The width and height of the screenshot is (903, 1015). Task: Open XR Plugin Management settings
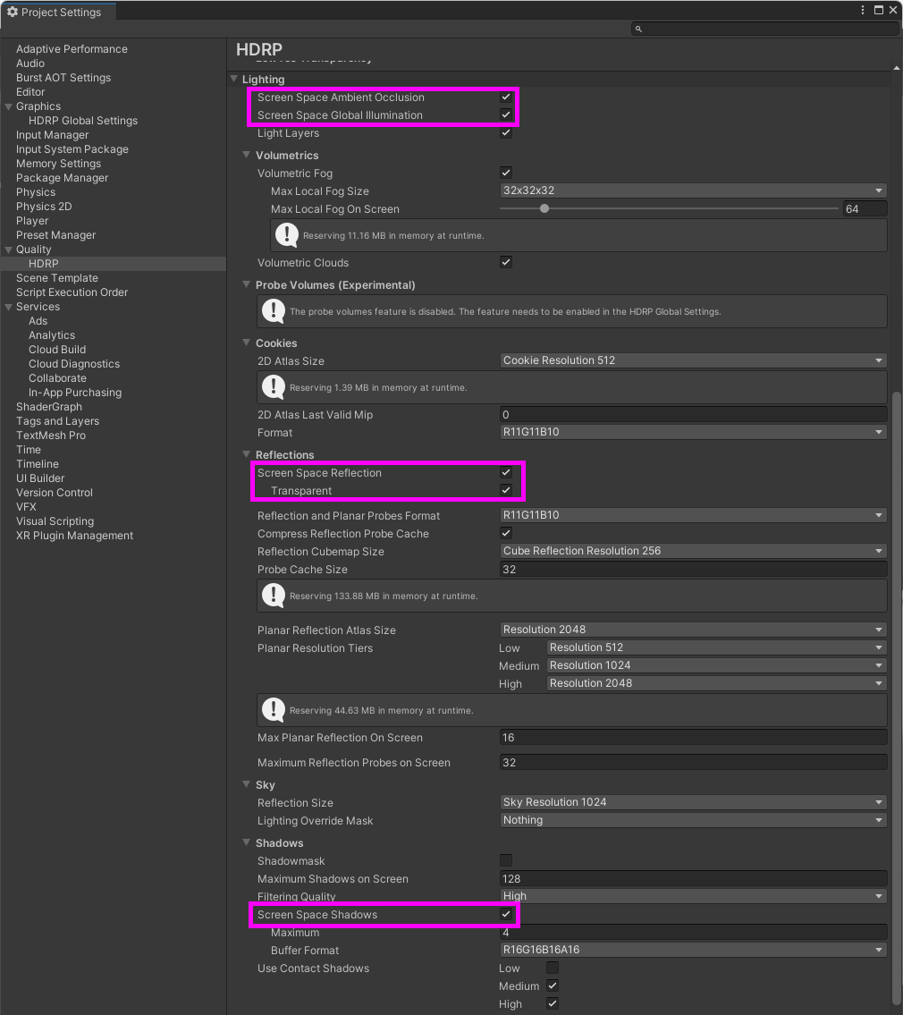(x=74, y=536)
